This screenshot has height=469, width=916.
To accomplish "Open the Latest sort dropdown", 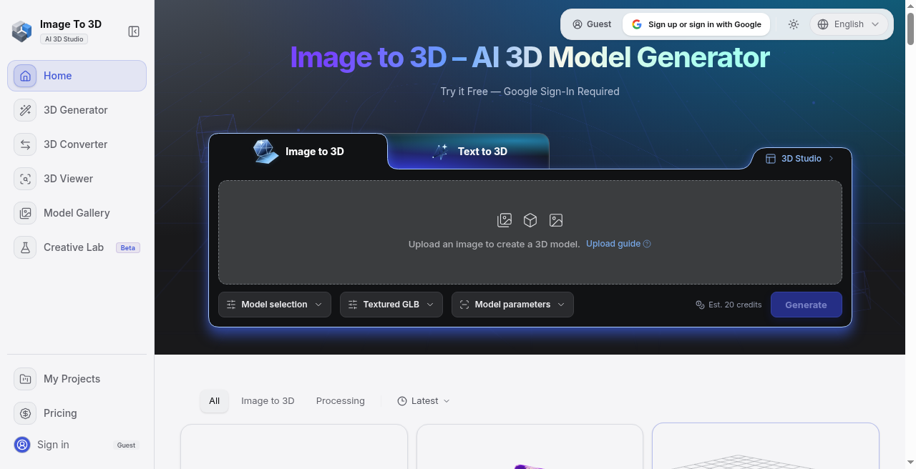I will pos(424,401).
